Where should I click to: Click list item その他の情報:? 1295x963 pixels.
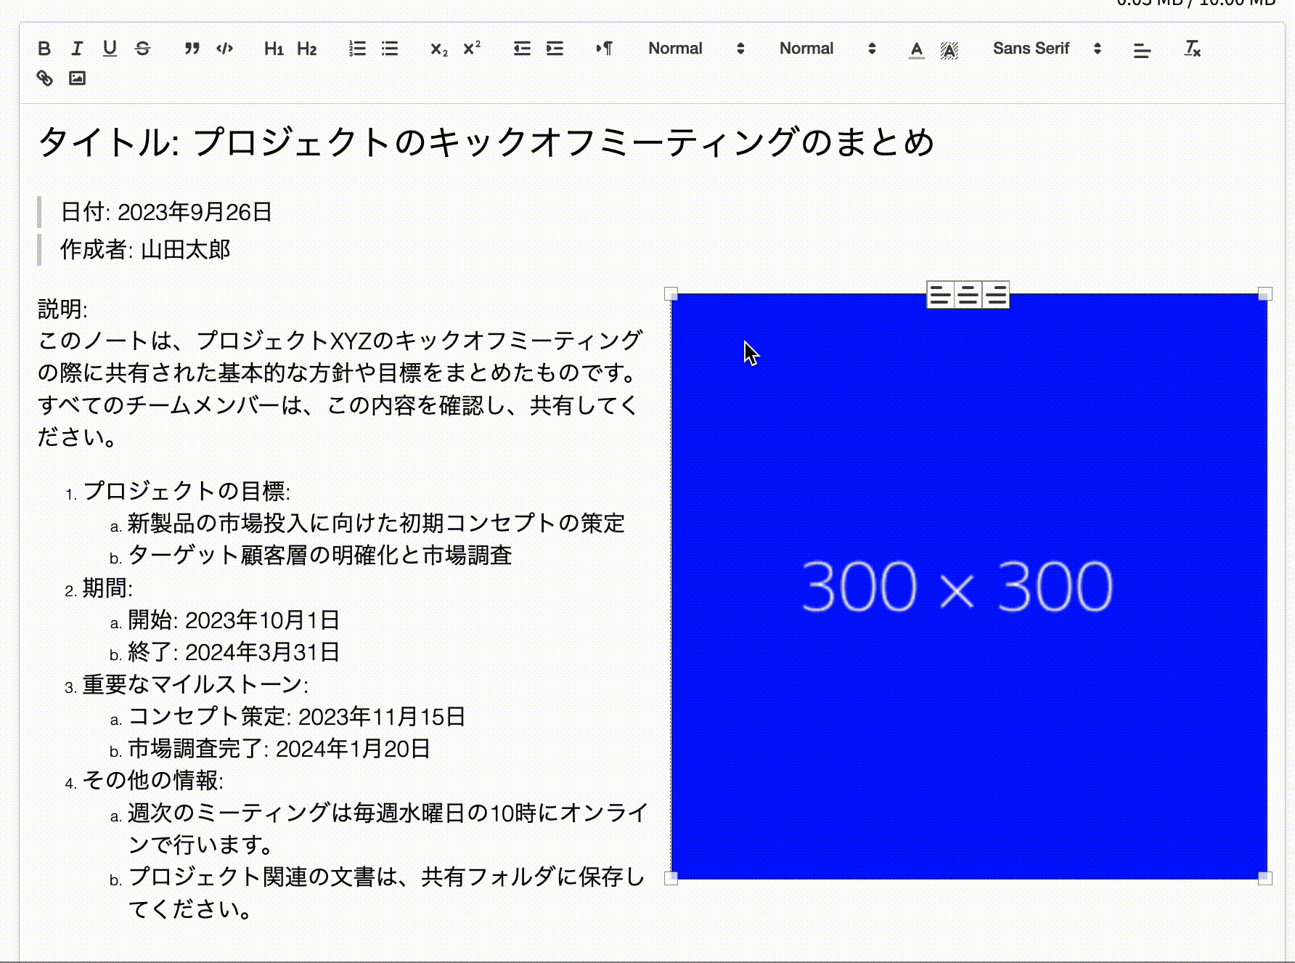click(x=153, y=781)
